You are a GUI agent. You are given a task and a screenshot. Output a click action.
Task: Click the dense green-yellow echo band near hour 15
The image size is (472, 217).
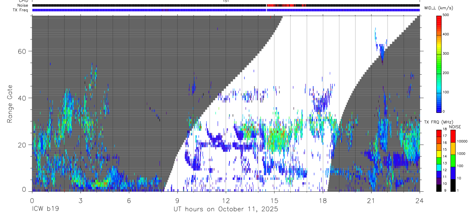click(x=278, y=139)
